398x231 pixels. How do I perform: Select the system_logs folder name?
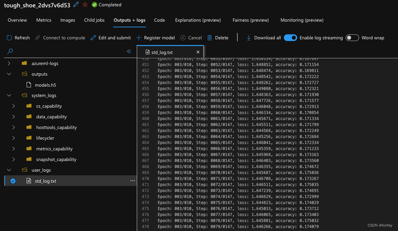(44, 95)
